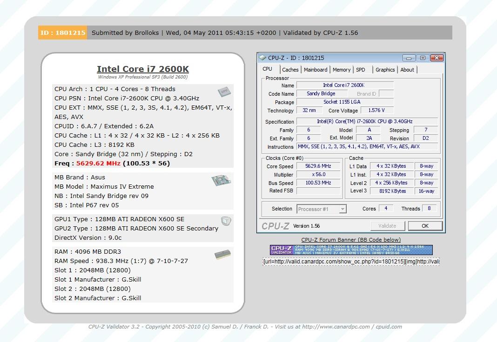Click the Level 3 8192 KBytes value
This screenshot has height=342, width=497.
click(x=392, y=191)
